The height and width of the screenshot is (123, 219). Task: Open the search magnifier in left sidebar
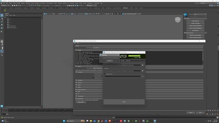[x=2, y=55]
